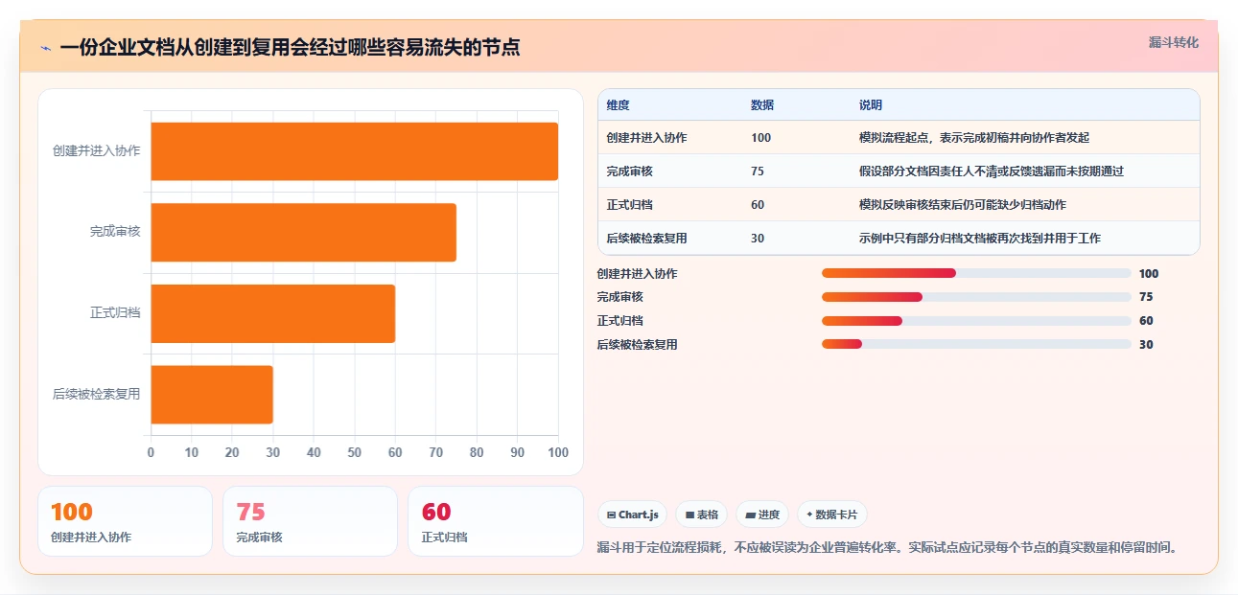Click the 创建并进入协作 orange chart bar

[x=355, y=151]
